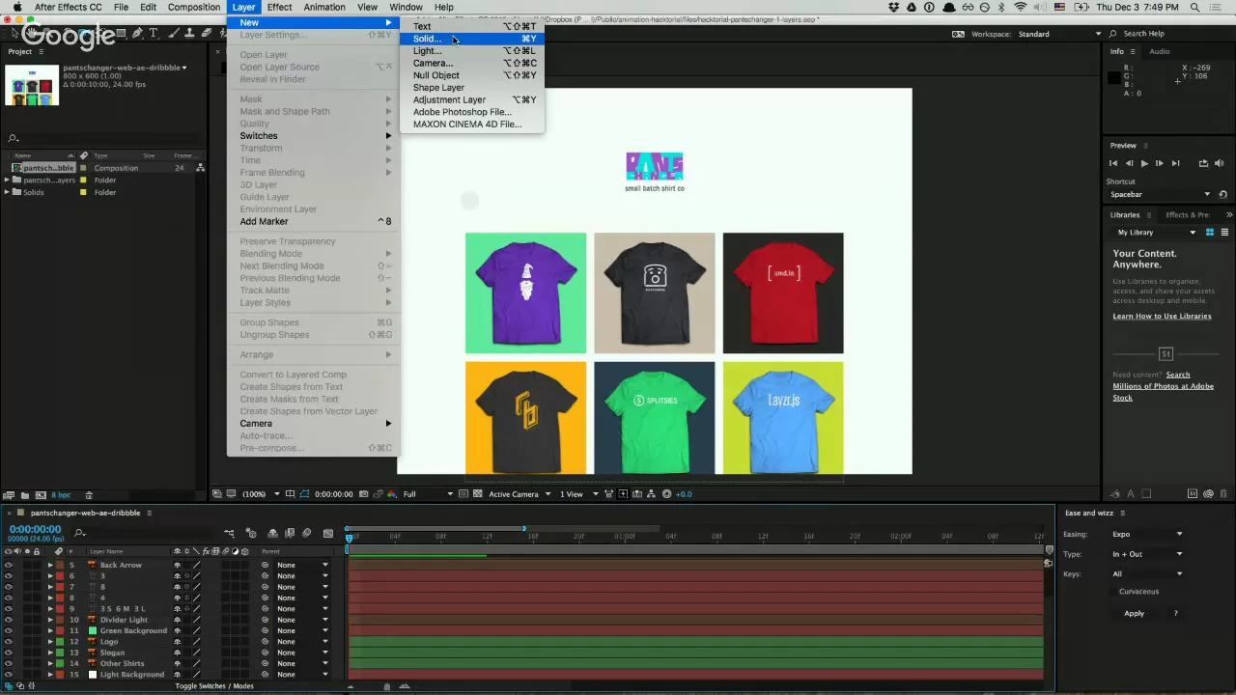Reset the preview shortcut settings
The width and height of the screenshot is (1236, 695).
[1223, 195]
